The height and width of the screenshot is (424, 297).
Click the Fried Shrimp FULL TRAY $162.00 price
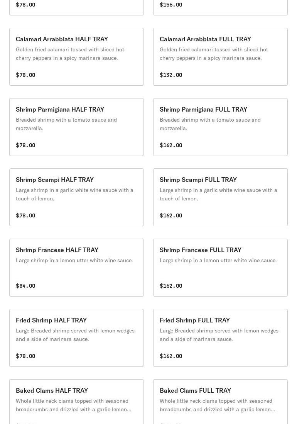point(171,356)
